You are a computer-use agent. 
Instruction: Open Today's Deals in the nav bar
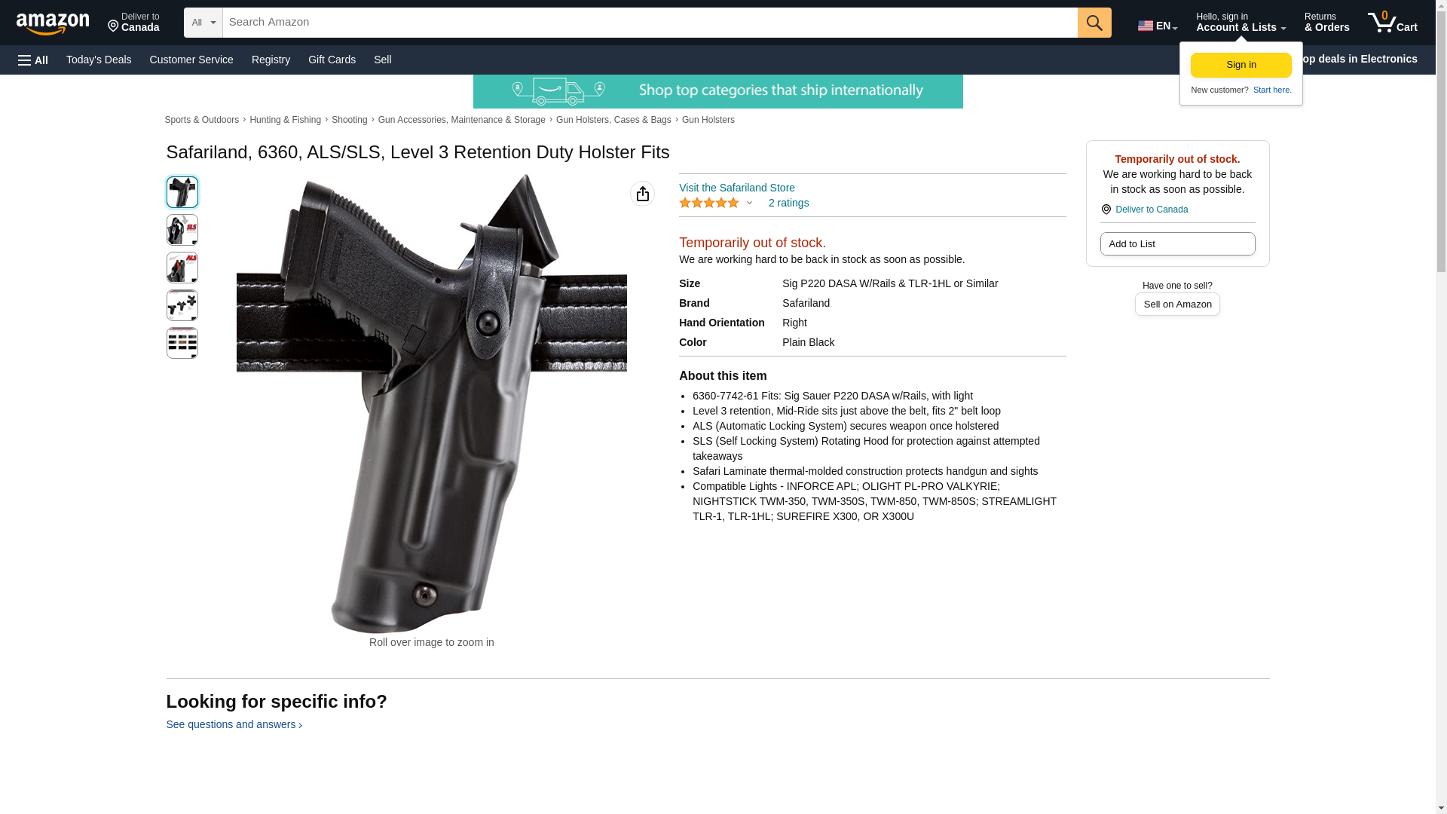pyautogui.click(x=99, y=60)
